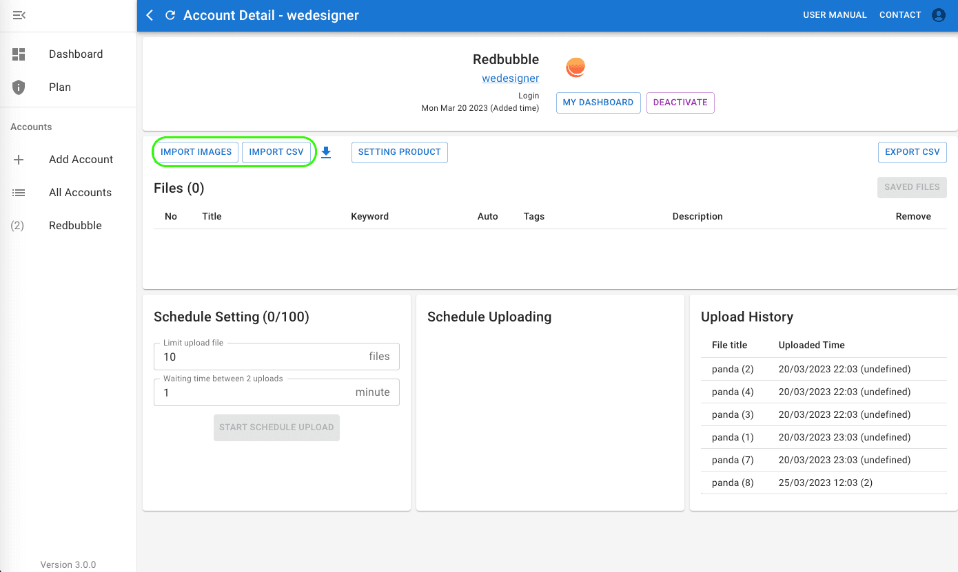Select panda (8) history row

(824, 483)
